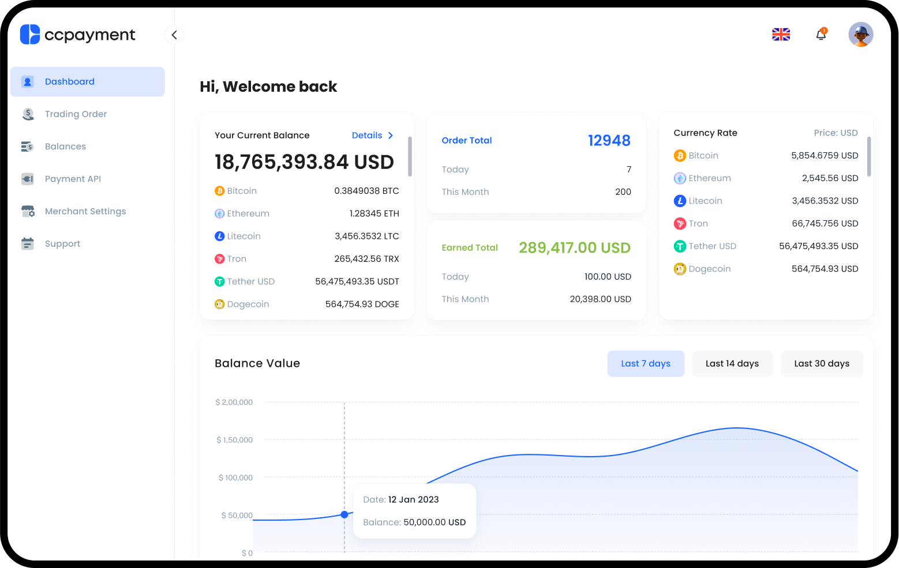Click the Merchant Settings sidebar icon

[x=28, y=211]
